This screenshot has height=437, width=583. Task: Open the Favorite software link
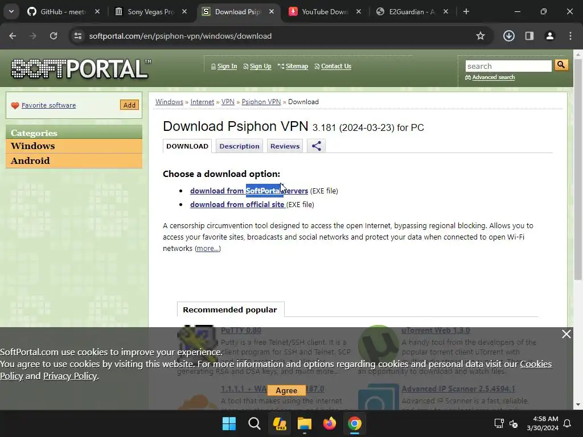click(x=49, y=105)
